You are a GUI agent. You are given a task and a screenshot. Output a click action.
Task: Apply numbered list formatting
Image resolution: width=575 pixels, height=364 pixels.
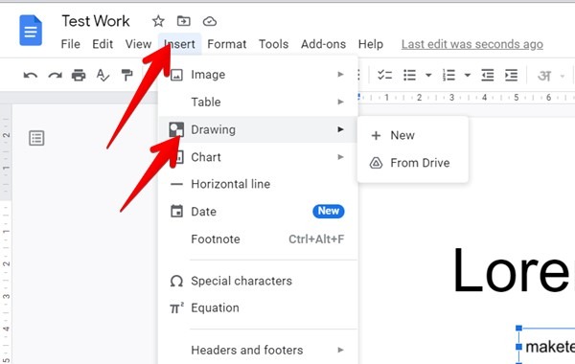[448, 75]
